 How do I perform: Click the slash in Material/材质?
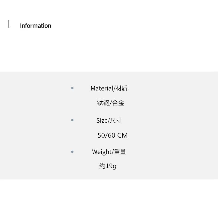click(114, 88)
